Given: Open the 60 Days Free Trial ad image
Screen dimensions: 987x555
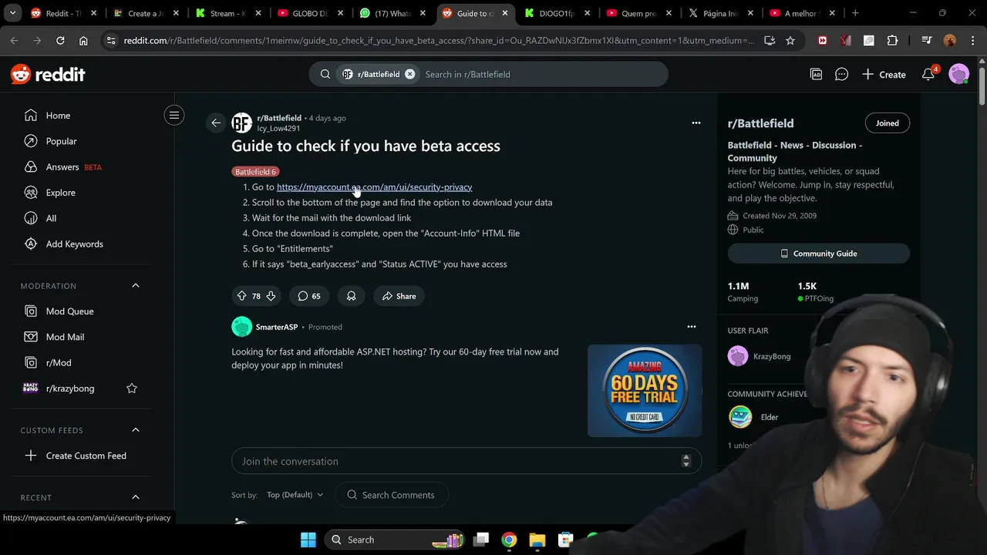Looking at the screenshot, I should (x=645, y=391).
